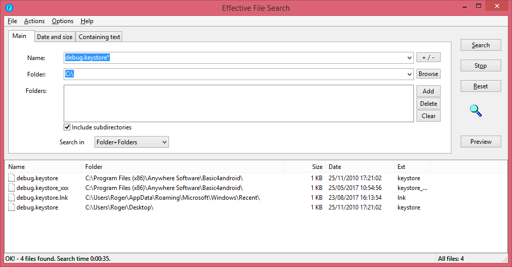
Task: Click the Effective File Search app icon
Action: pyautogui.click(x=9, y=8)
